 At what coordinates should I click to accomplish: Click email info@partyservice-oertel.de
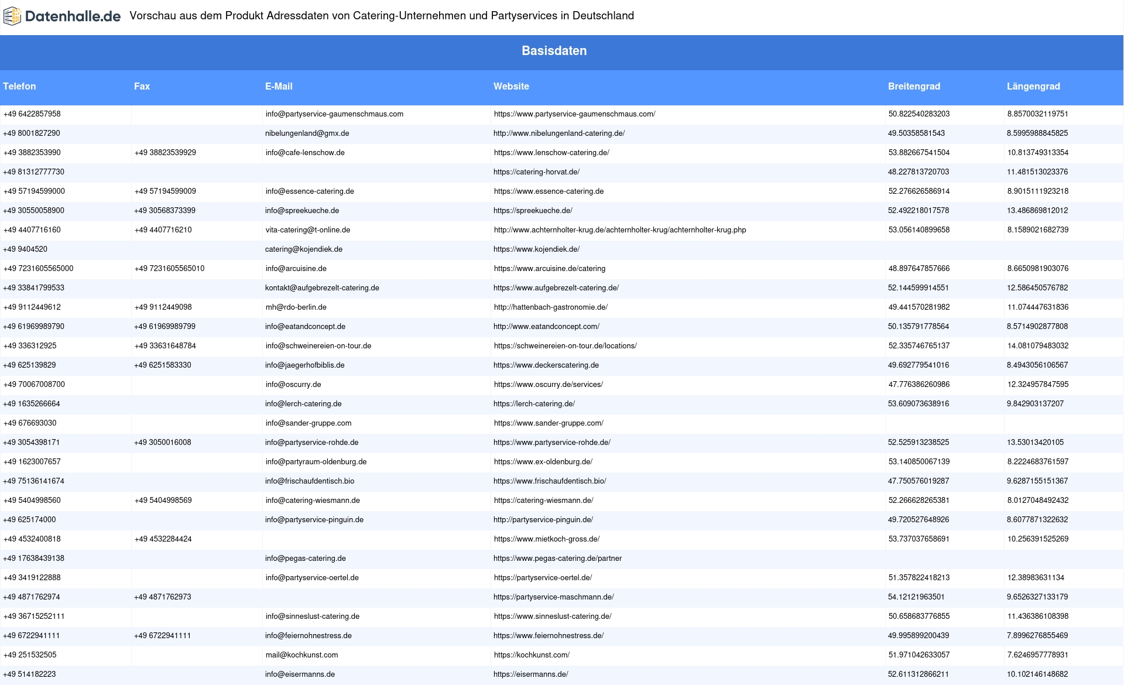[x=312, y=578]
